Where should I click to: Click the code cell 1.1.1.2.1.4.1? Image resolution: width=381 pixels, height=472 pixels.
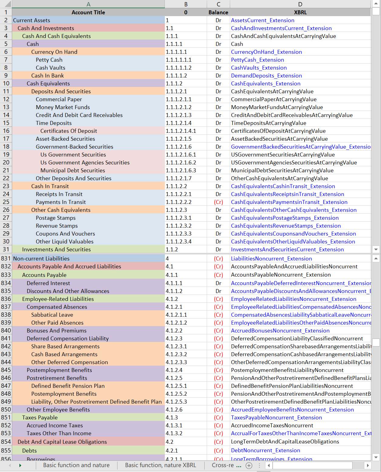[186, 131]
